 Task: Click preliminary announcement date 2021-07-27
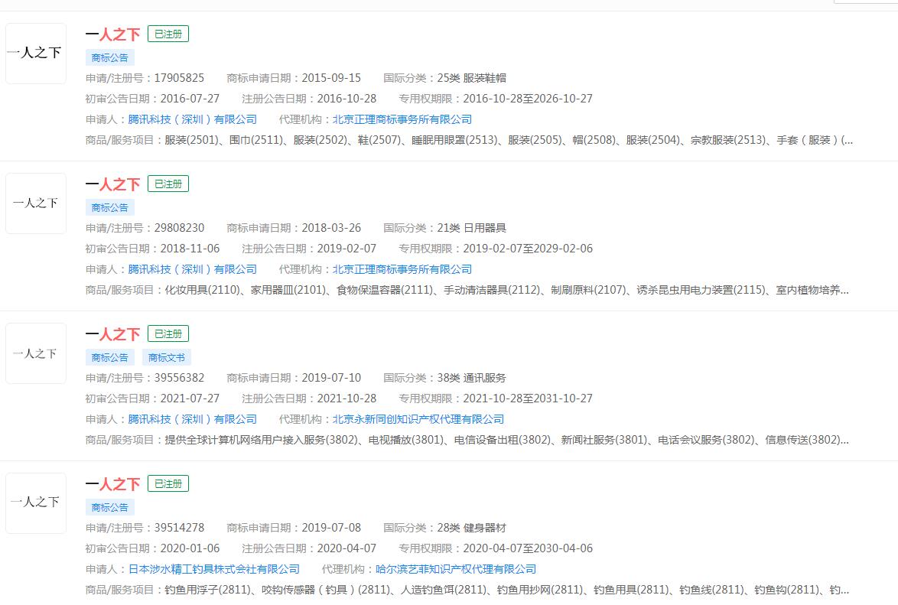[x=190, y=398]
